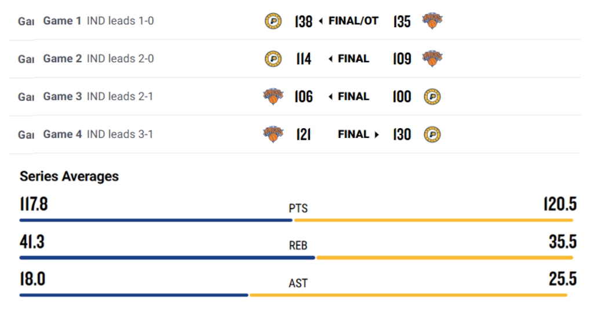Click the 130 score in Game 4
This screenshot has width=601, height=309.
coord(402,134)
